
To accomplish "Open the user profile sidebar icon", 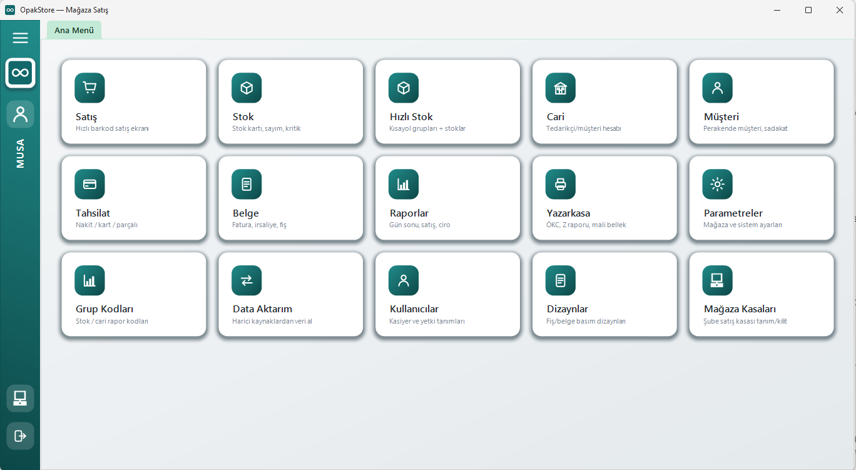I will (x=21, y=115).
